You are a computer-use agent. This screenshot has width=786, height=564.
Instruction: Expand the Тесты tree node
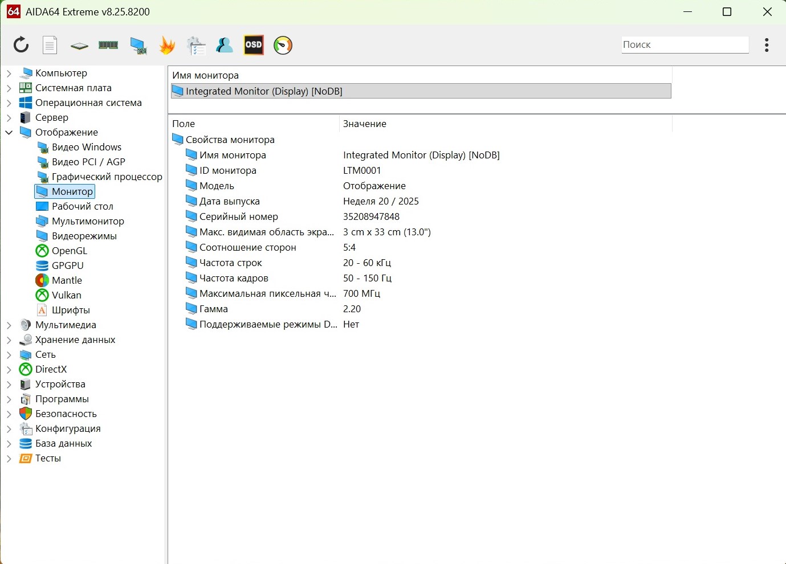(9, 459)
